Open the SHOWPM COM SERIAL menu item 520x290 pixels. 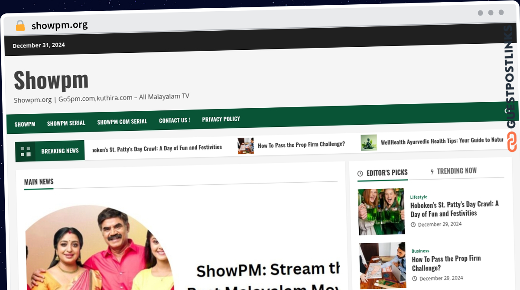pyautogui.click(x=122, y=122)
